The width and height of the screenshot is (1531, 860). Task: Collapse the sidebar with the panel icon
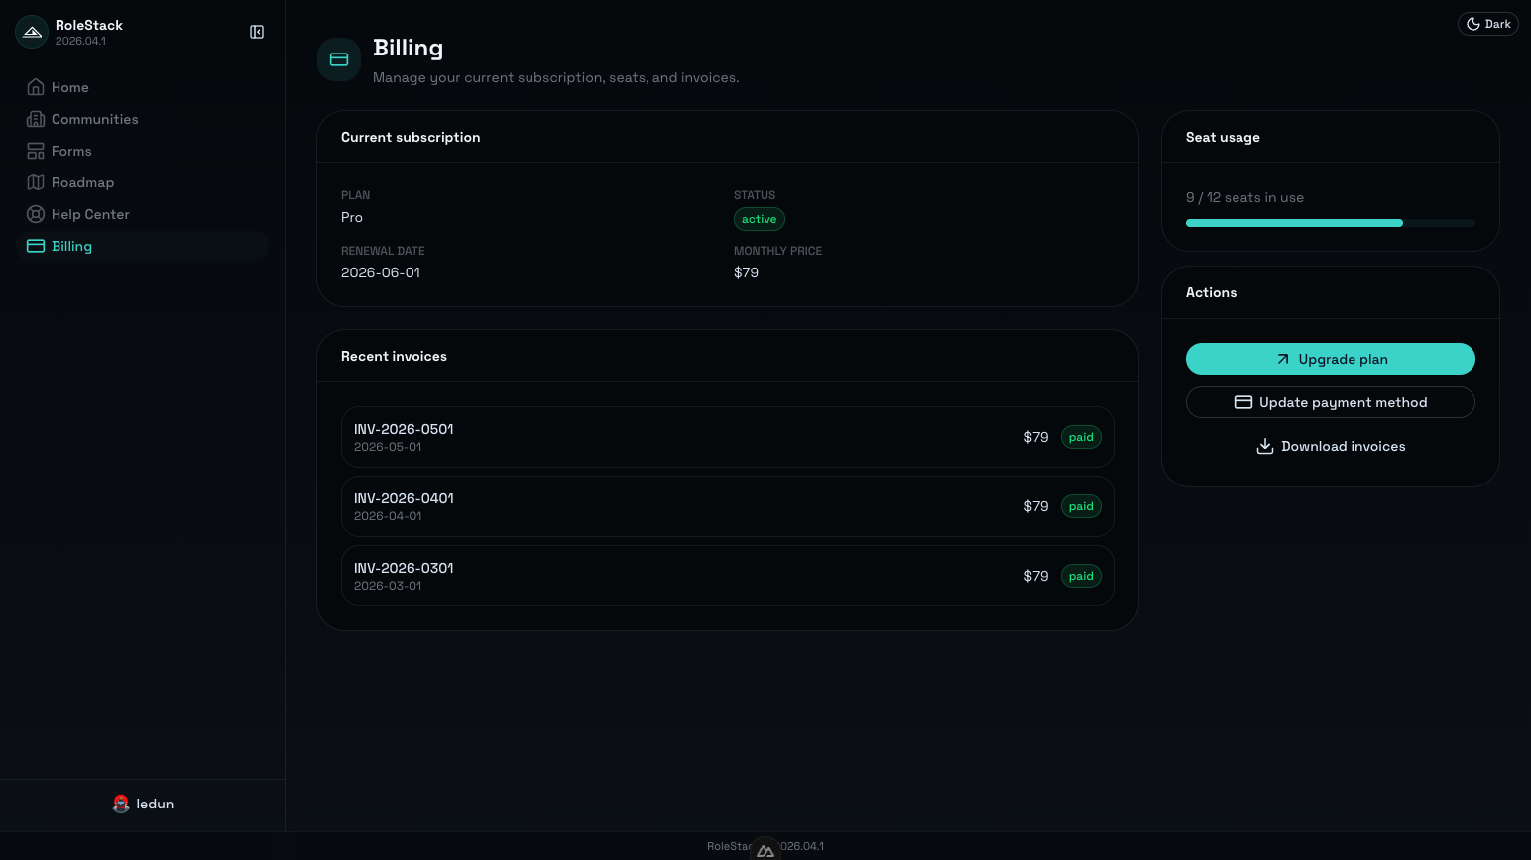click(x=257, y=32)
